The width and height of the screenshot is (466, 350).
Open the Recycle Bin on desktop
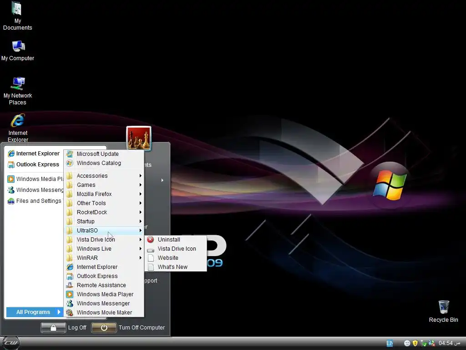coord(443,311)
